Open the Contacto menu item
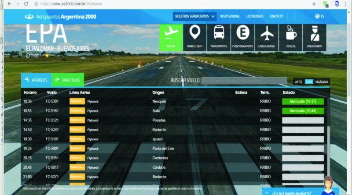The height and width of the screenshot is (195, 352). coord(276,16)
